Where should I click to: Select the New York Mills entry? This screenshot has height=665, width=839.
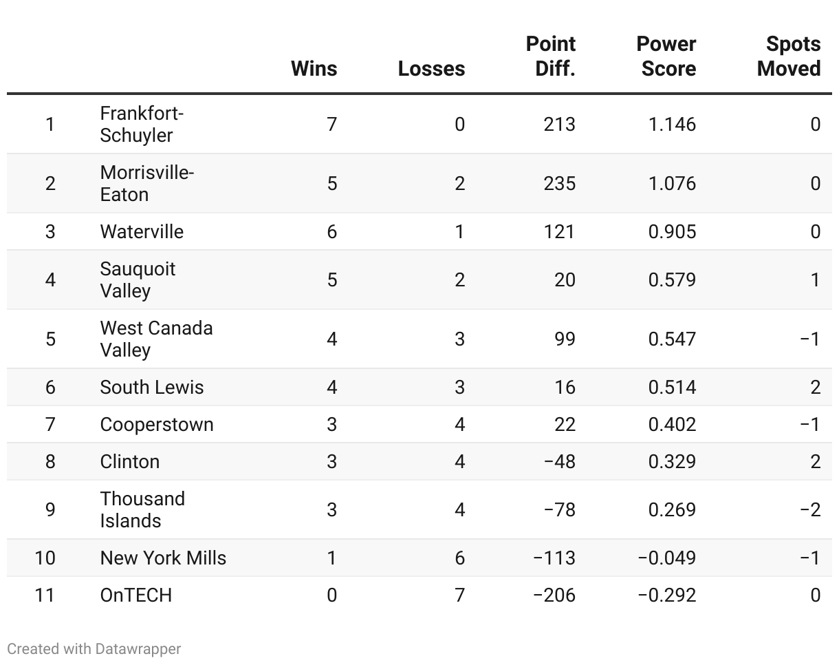(x=163, y=558)
